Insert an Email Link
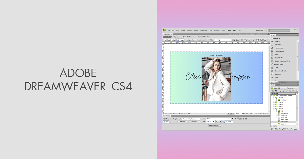Screen dimensions: 304x159 [278, 45]
